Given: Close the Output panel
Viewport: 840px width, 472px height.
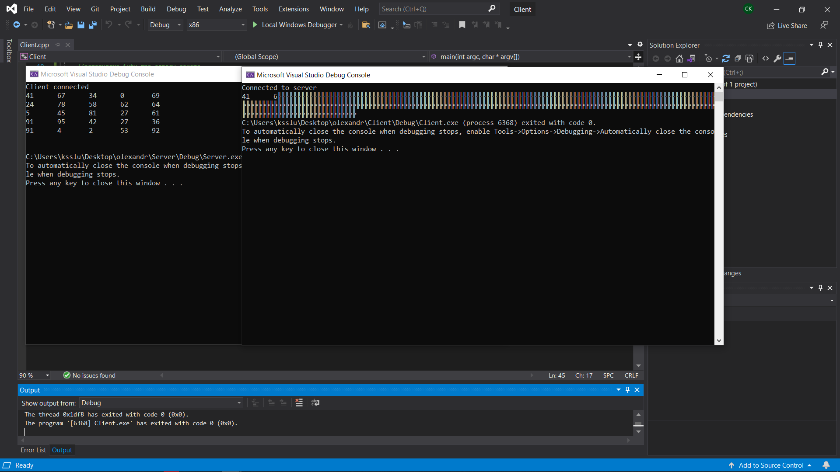Looking at the screenshot, I should 637,390.
